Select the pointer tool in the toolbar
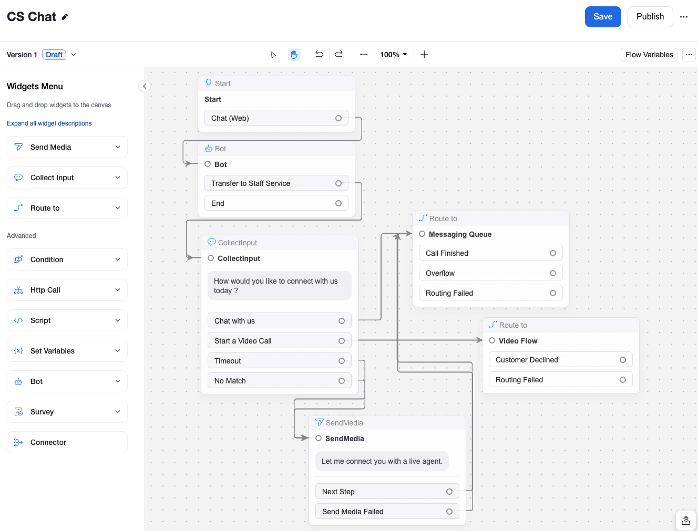 click(273, 54)
